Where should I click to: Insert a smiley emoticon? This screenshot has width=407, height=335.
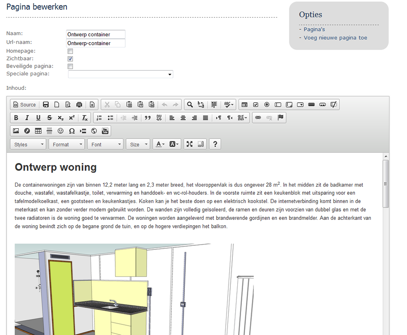coord(61,131)
